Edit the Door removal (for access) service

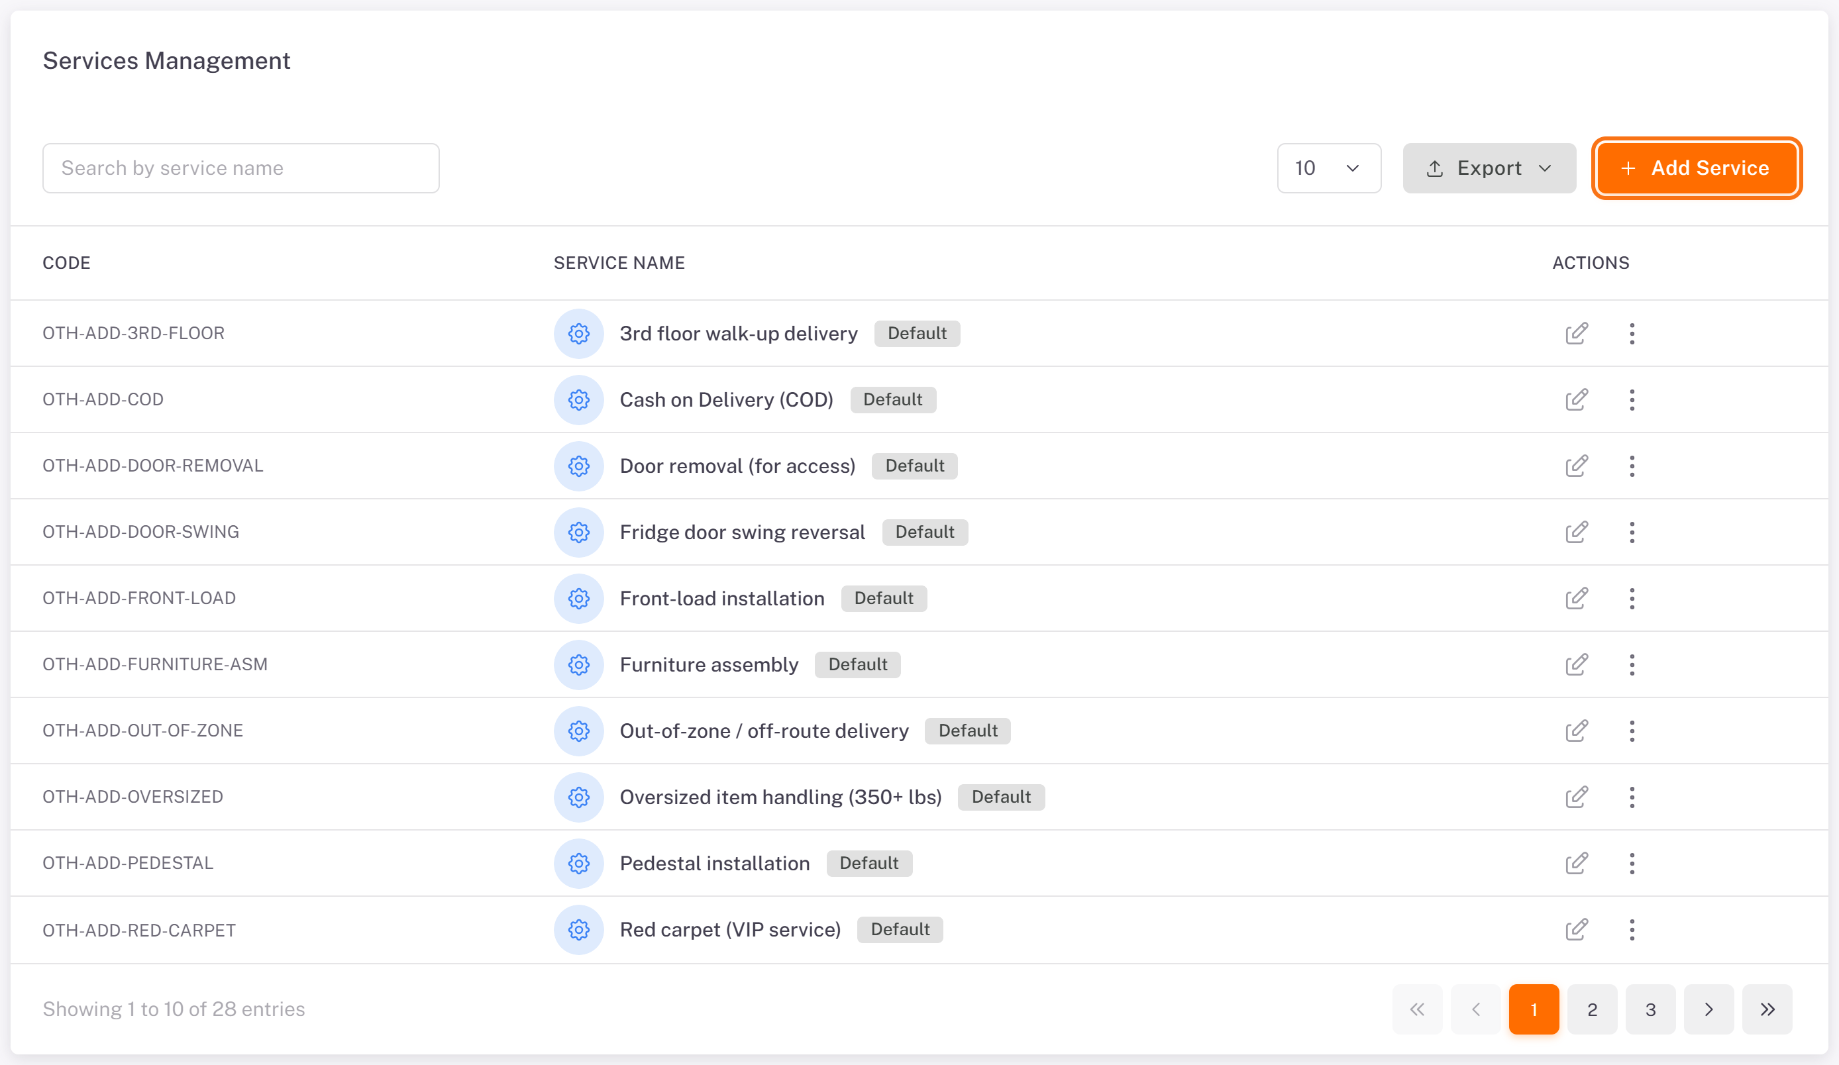[1576, 466]
